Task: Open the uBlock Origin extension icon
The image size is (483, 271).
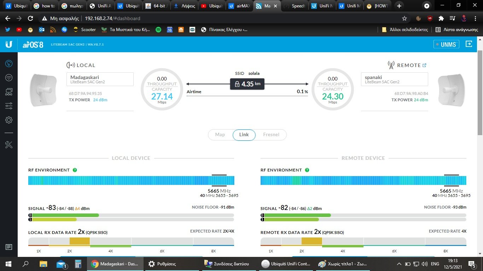Action: click(x=430, y=18)
